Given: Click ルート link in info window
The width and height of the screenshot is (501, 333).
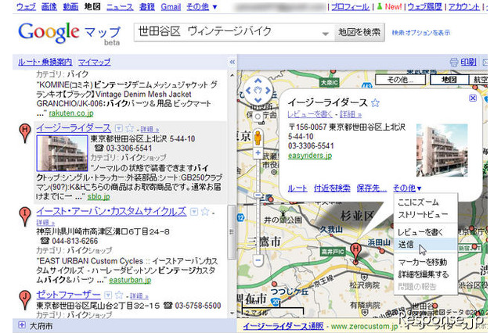Looking at the screenshot, I should pos(297,188).
